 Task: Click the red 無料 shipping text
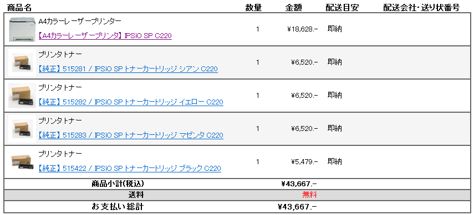tap(309, 195)
